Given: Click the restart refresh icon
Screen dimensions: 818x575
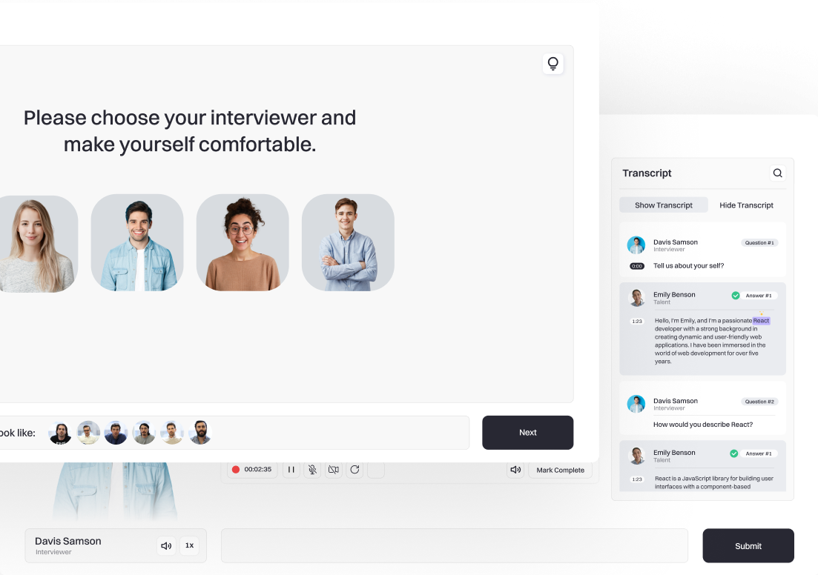Looking at the screenshot, I should pos(354,470).
